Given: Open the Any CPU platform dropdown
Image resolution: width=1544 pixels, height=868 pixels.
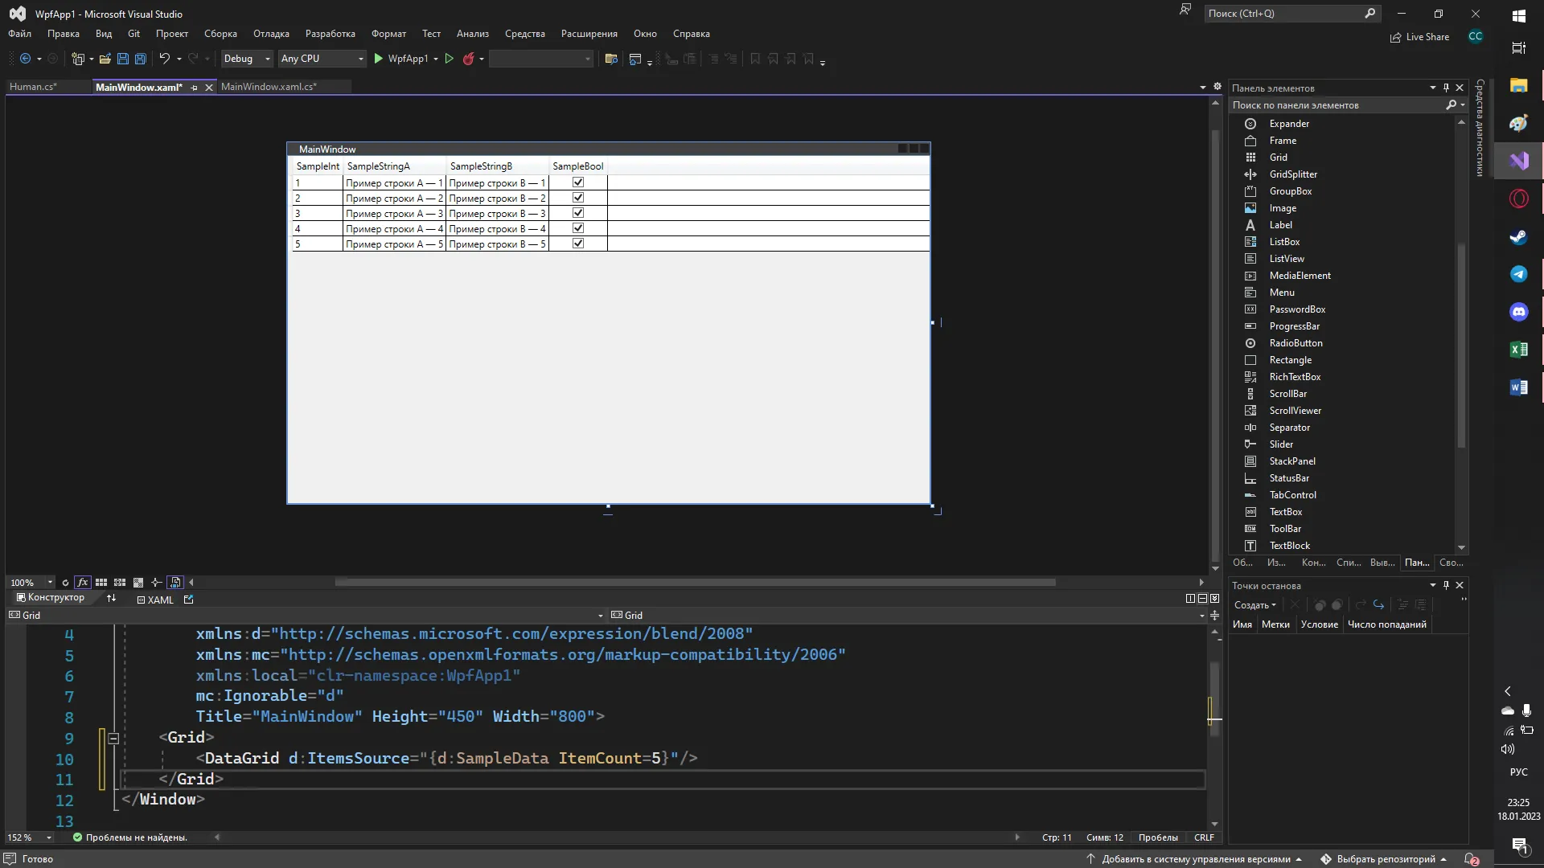Looking at the screenshot, I should tap(322, 59).
